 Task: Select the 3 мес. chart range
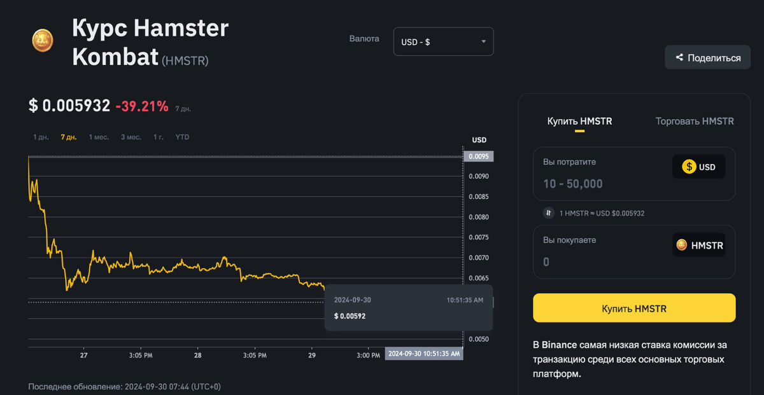(131, 137)
